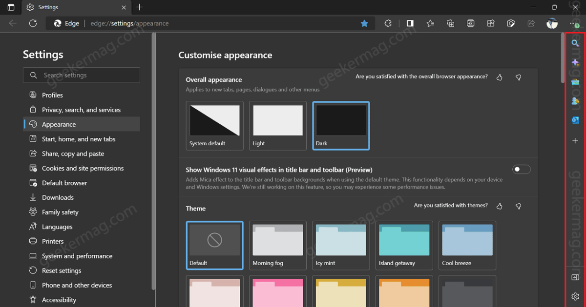Select the Light appearance option
Viewport: 586px width, 307px height.
pyautogui.click(x=277, y=126)
